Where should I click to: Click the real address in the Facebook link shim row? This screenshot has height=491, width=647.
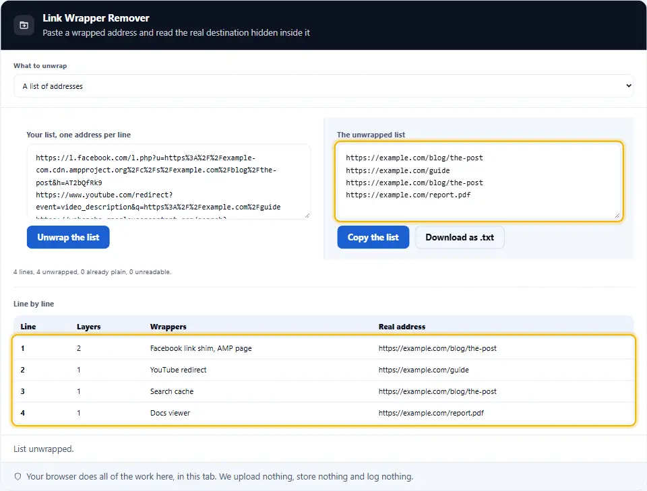click(437, 348)
